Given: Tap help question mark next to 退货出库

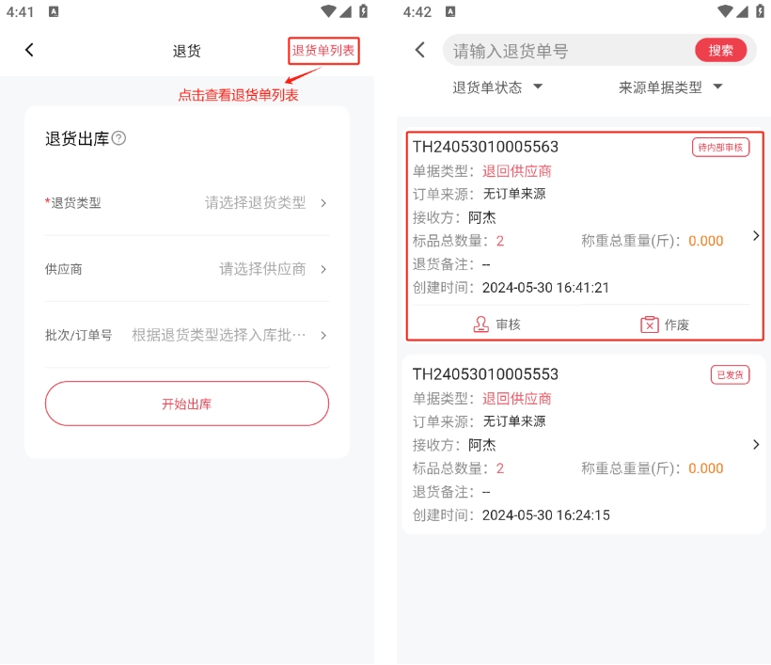Looking at the screenshot, I should (x=118, y=138).
